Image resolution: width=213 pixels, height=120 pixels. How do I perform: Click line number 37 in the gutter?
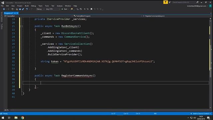coord(13,83)
